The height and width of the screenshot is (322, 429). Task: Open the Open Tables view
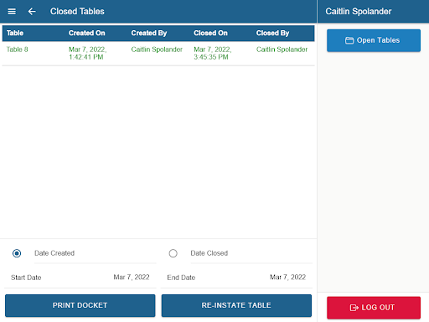tap(374, 40)
